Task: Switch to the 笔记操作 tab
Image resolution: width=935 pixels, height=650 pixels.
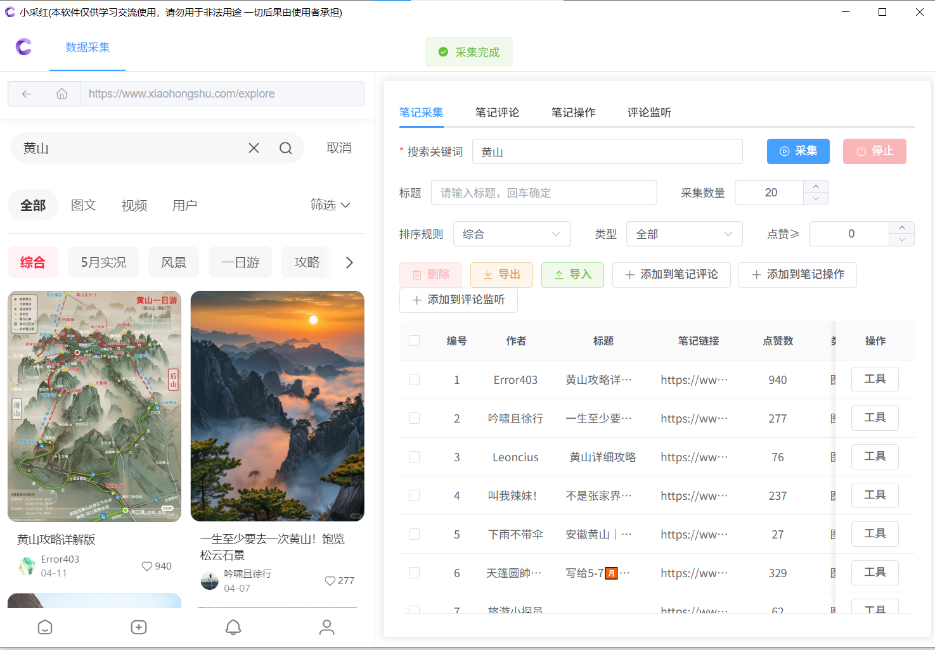Action: (x=573, y=112)
